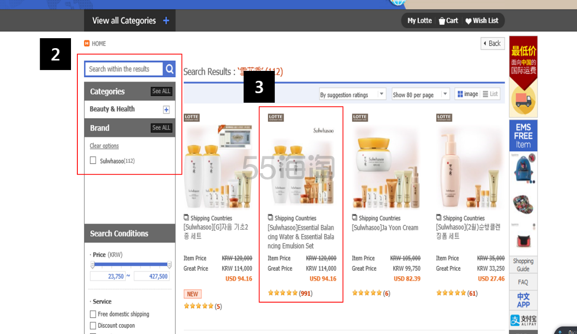
Task: Open Wish List heart icon
Action: pos(468,21)
